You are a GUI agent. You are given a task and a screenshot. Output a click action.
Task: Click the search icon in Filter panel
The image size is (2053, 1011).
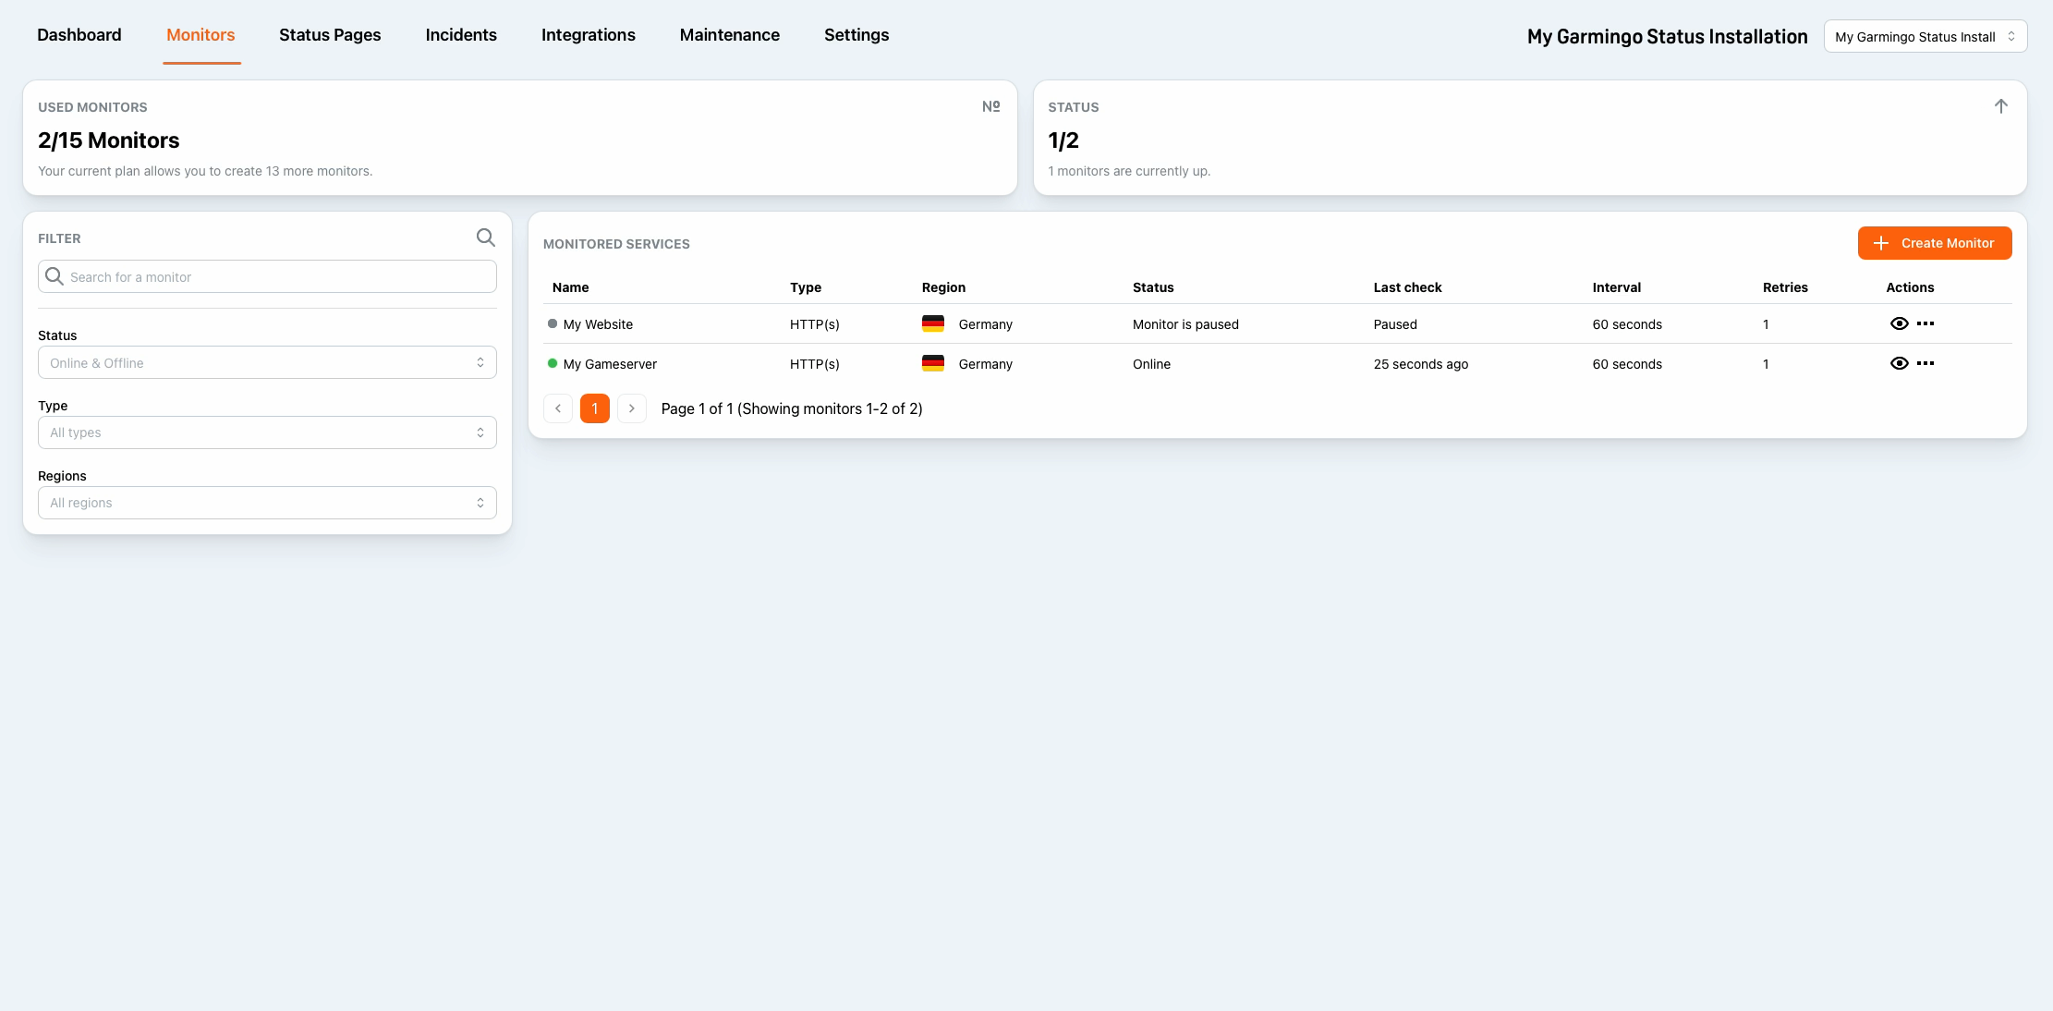pyautogui.click(x=484, y=237)
